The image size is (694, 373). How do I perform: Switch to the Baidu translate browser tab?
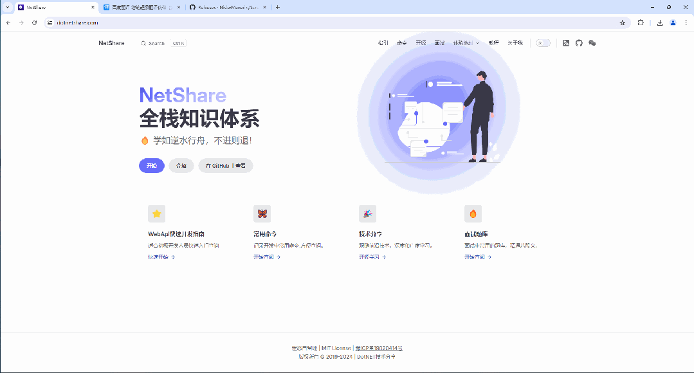coord(141,8)
